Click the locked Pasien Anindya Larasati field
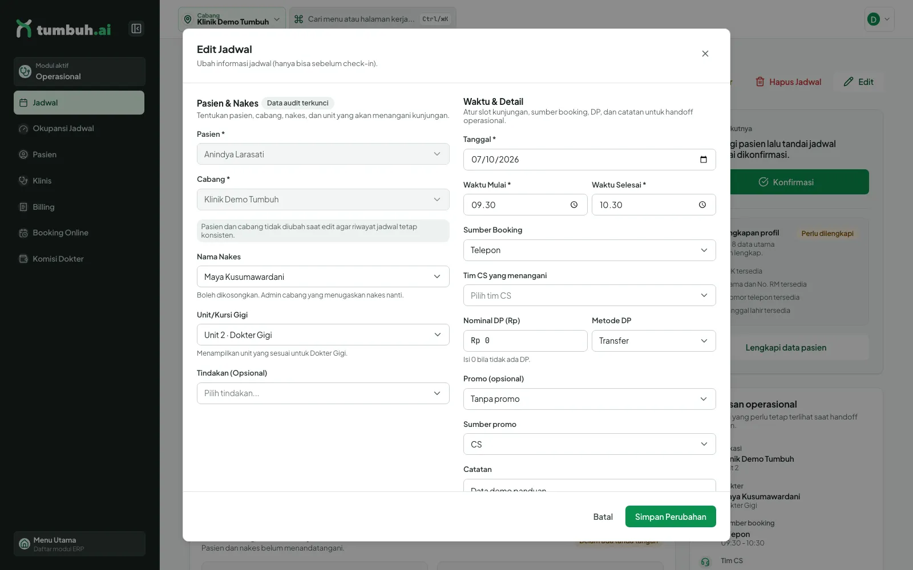The image size is (913, 570). [x=323, y=154]
